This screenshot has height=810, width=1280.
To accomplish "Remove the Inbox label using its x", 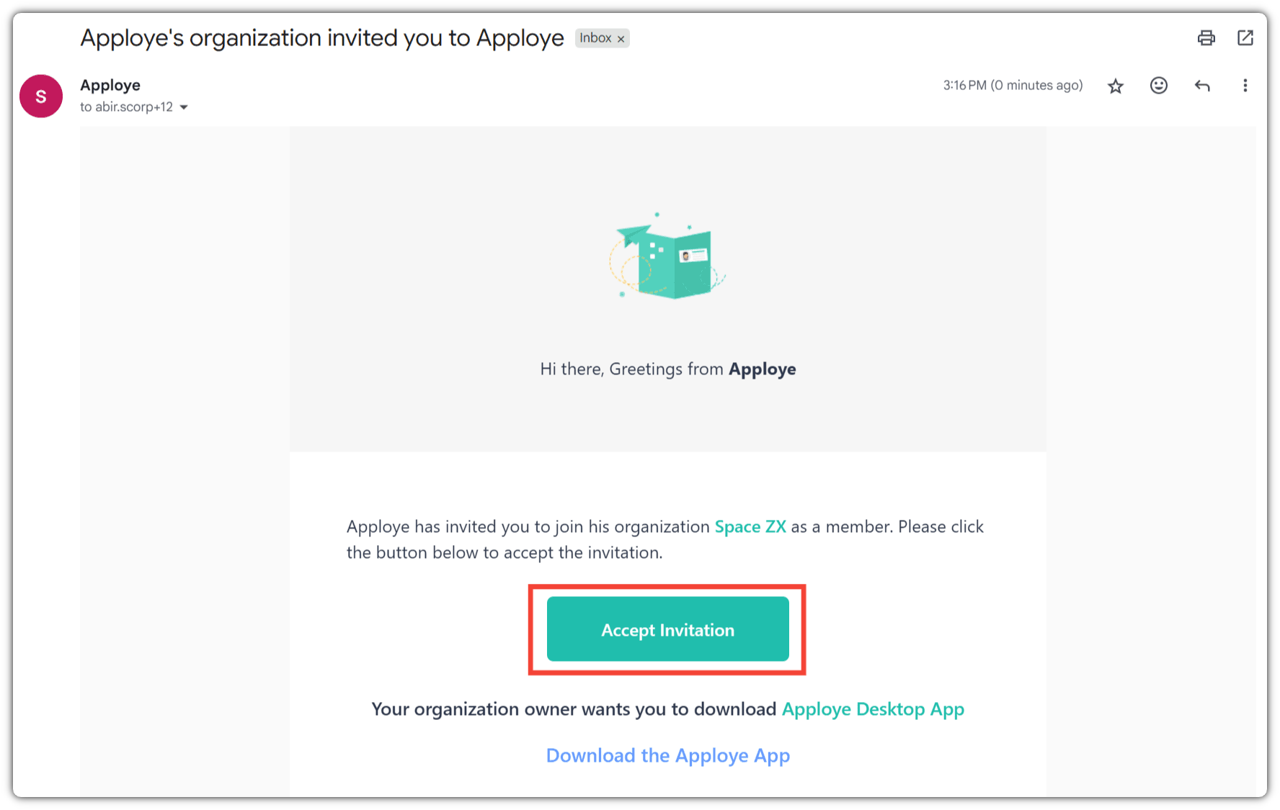I will click(x=621, y=39).
